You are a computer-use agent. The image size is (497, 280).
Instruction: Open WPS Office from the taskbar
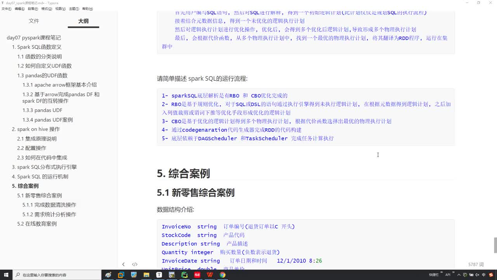[210, 275]
